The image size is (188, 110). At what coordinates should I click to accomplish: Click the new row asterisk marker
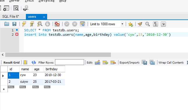pos(4,89)
